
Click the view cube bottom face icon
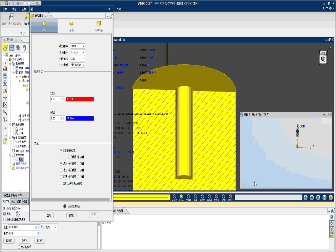(x=323, y=58)
